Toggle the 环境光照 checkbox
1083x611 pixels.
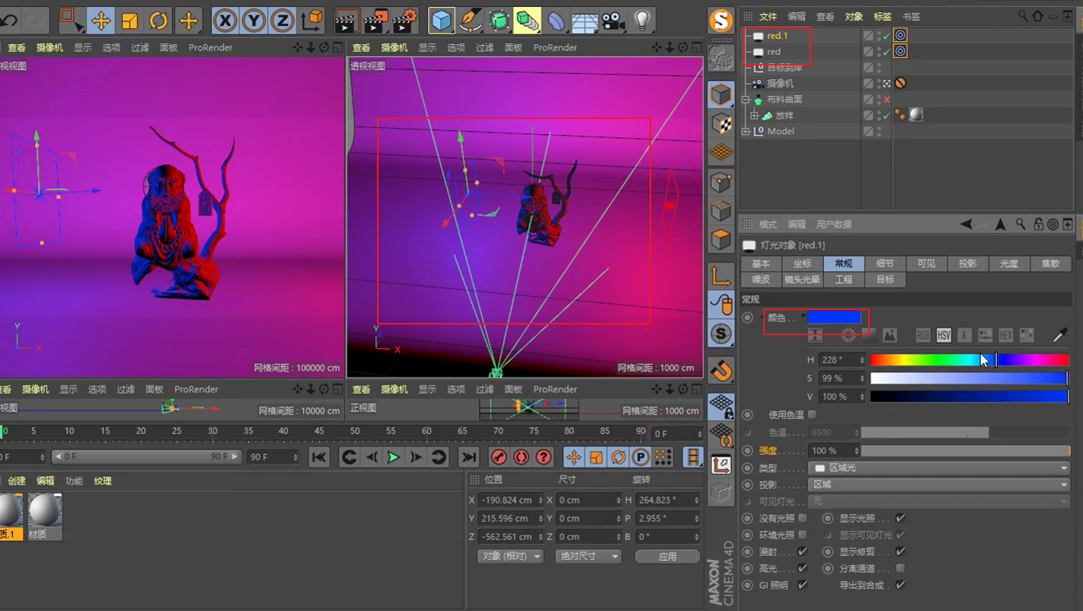(803, 535)
